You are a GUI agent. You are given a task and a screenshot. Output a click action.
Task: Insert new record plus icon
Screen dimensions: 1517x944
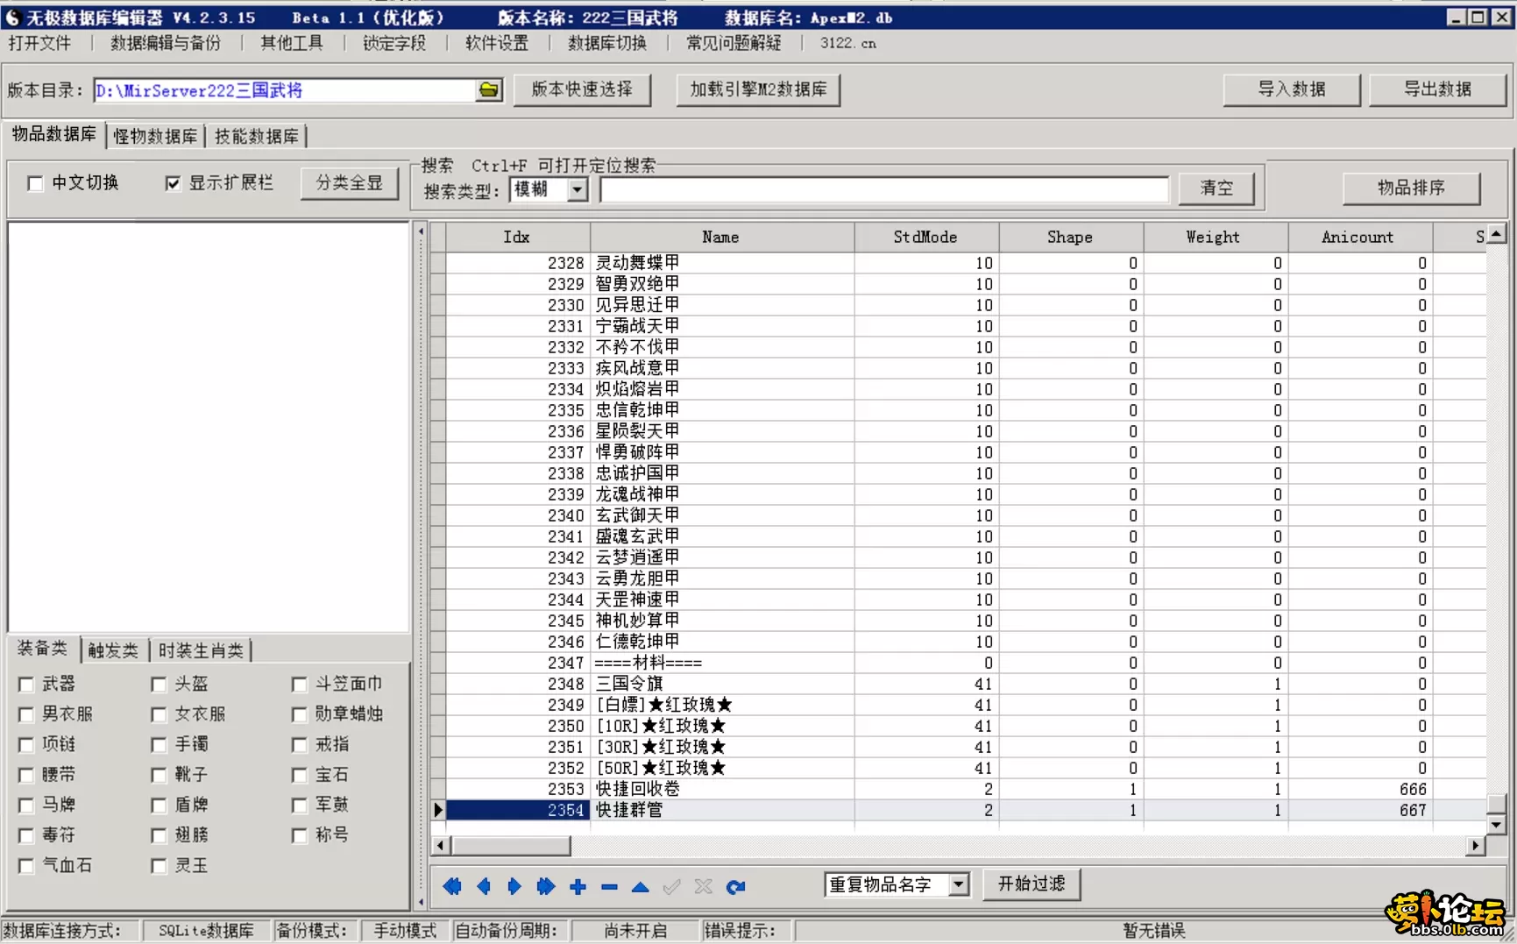(578, 886)
